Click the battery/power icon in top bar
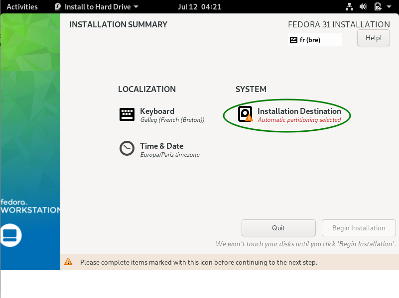The height and width of the screenshot is (298, 399). [378, 6]
